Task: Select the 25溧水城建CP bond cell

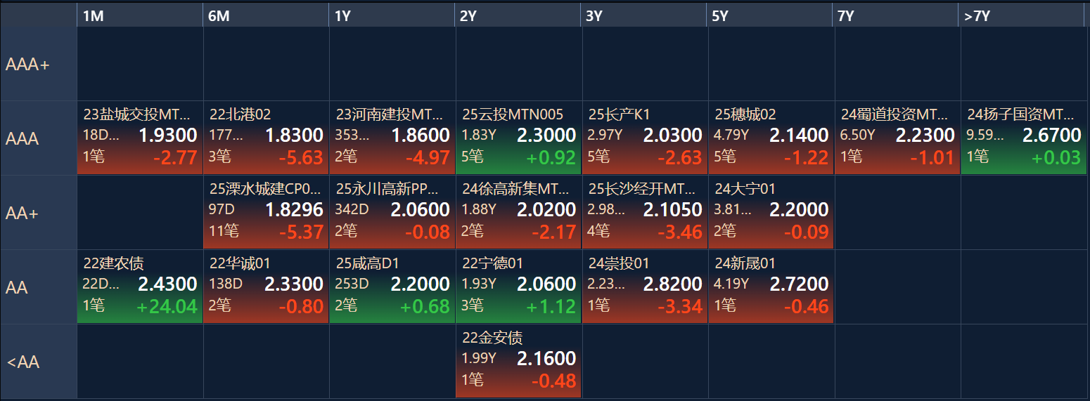Action: (x=267, y=213)
